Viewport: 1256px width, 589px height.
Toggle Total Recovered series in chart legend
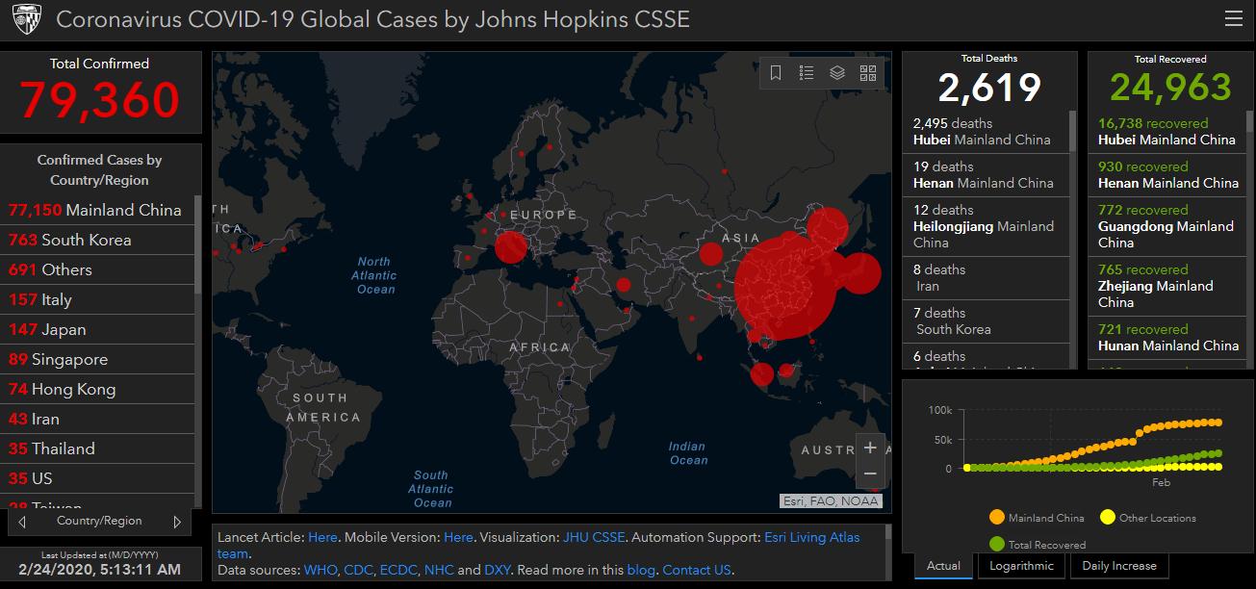[x=1037, y=544]
